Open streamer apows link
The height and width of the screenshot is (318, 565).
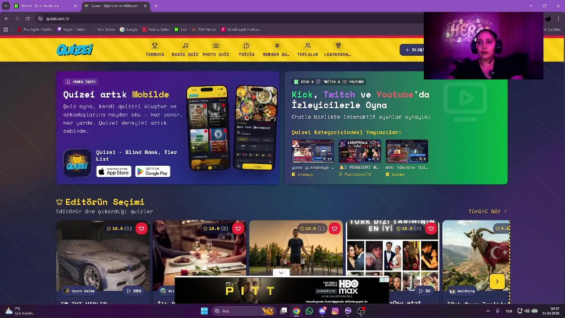(395, 174)
